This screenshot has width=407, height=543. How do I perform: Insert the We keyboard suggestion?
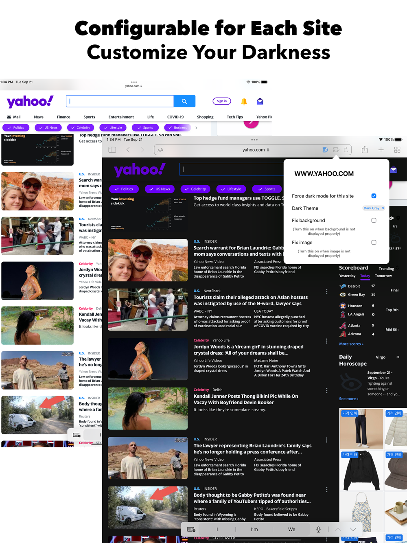[x=292, y=530]
